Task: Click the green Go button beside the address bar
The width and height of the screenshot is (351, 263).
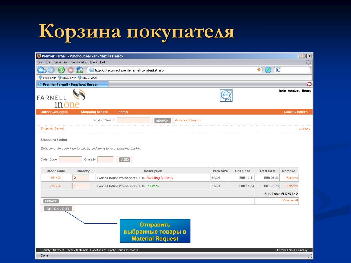Action: tap(268, 70)
